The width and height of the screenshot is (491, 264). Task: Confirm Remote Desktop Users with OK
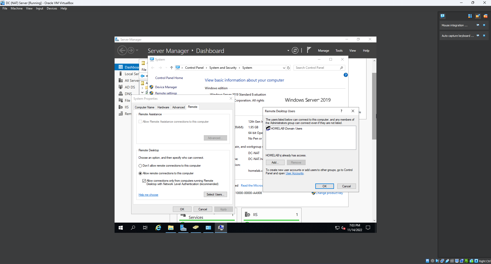click(x=325, y=186)
